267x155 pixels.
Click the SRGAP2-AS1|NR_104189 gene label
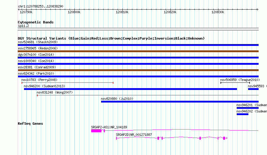(x=109, y=127)
